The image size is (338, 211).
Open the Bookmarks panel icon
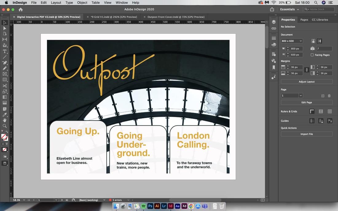pyautogui.click(x=274, y=67)
